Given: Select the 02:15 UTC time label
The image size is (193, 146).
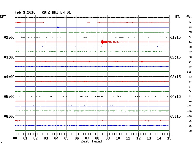Looking at the screenshot, I should coord(175,57).
